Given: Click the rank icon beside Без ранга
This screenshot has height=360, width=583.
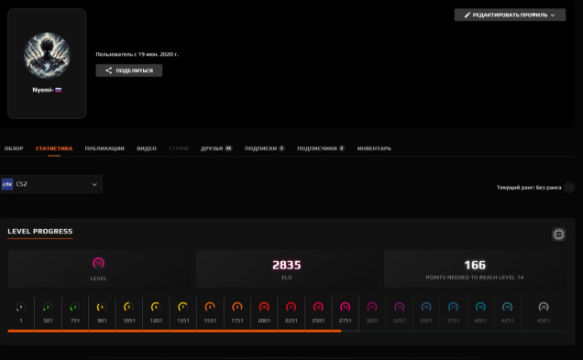Looking at the screenshot, I should [x=569, y=187].
